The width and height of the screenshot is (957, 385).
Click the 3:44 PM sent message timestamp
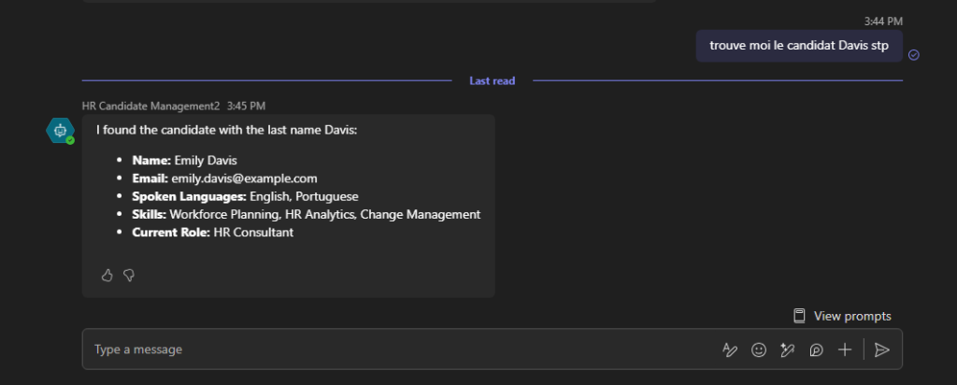(x=884, y=21)
